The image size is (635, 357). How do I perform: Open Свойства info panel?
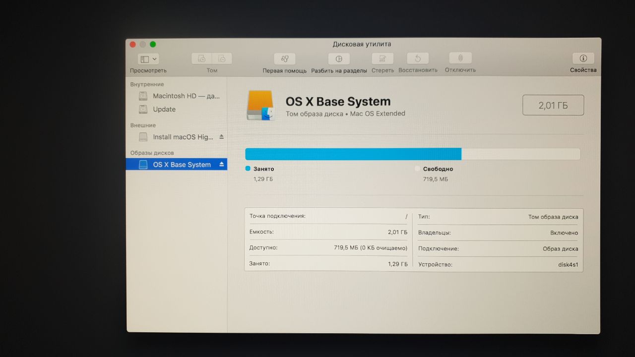[x=583, y=59]
